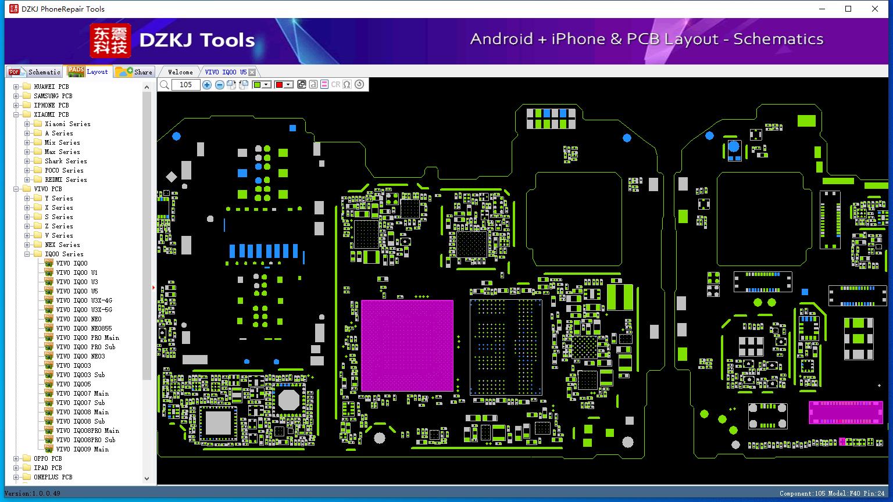Switch to the Share tab
The image size is (893, 502).
(x=134, y=71)
